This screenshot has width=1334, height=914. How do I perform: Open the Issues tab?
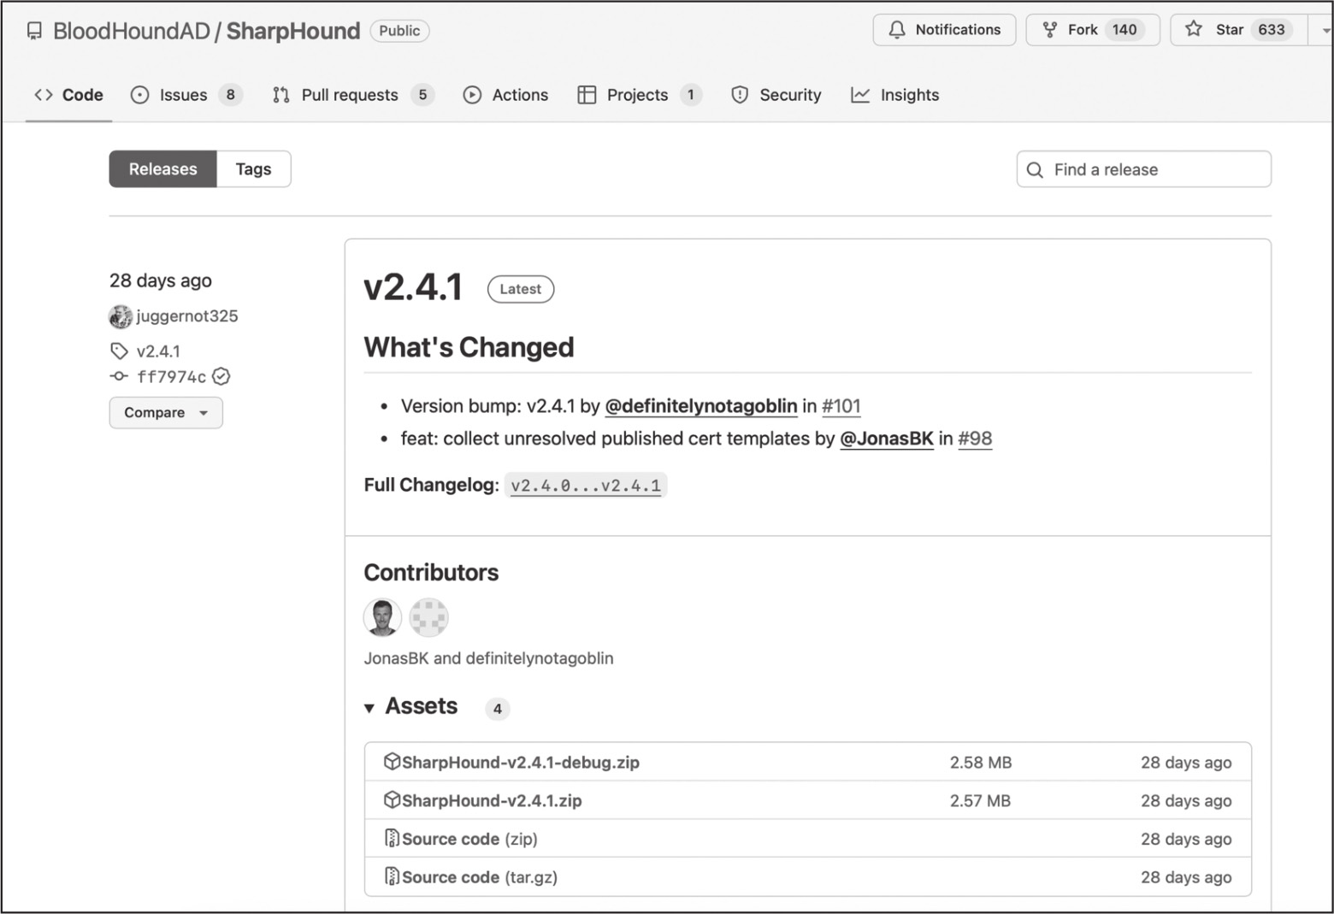(x=183, y=95)
